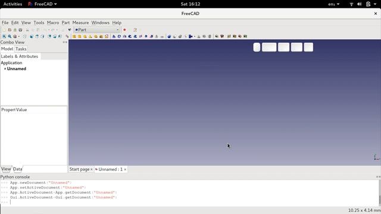The image size is (381, 214).
Task: Open the Boolean operation tool
Action: (x=169, y=36)
